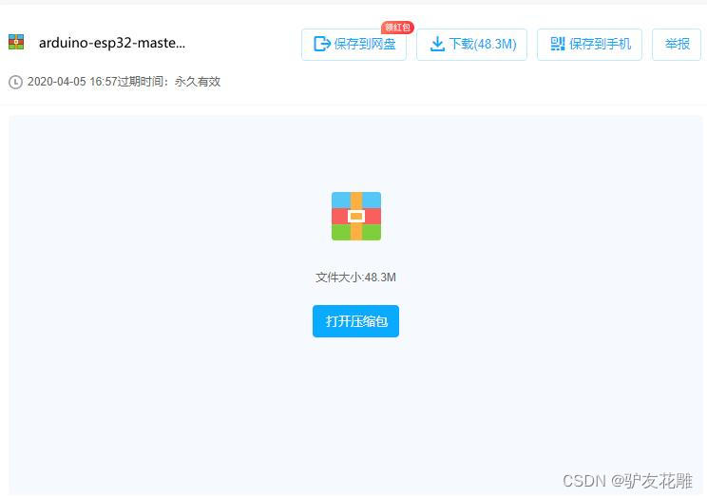Click the clock icon next to the date

point(16,82)
